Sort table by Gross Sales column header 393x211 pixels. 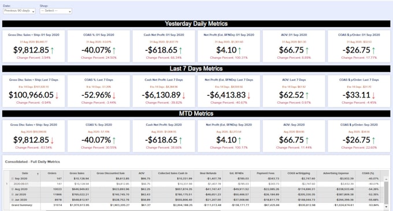click(x=77, y=174)
